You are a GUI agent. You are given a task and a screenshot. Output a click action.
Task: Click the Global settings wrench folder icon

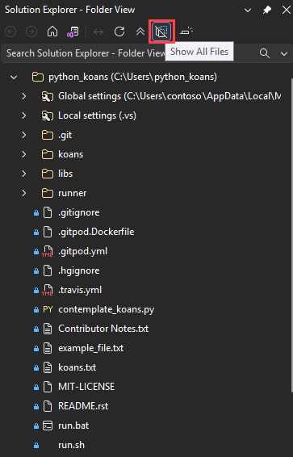[48, 96]
